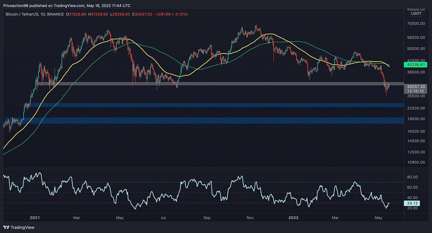Click the RSI 80.00 axis label
The height and width of the screenshot is (233, 432).
[x=412, y=177]
